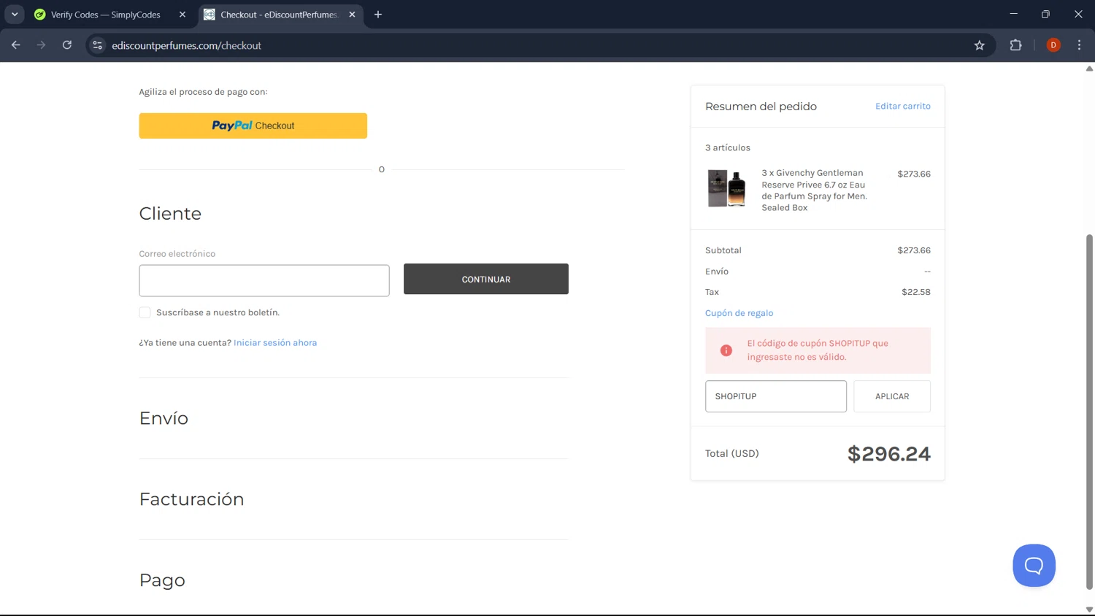
Task: Reload the checkout page
Action: 67,45
